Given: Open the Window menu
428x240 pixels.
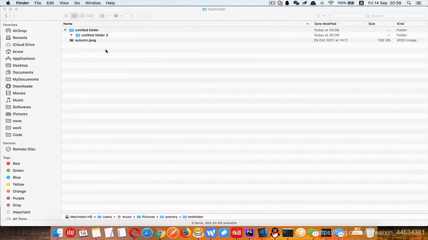Looking at the screenshot, I should pos(93,3).
